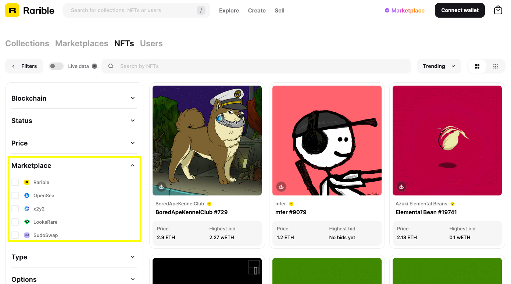Viewport: 511px width, 284px height.
Task: Open the gradient Marketplace link
Action: pos(408,10)
